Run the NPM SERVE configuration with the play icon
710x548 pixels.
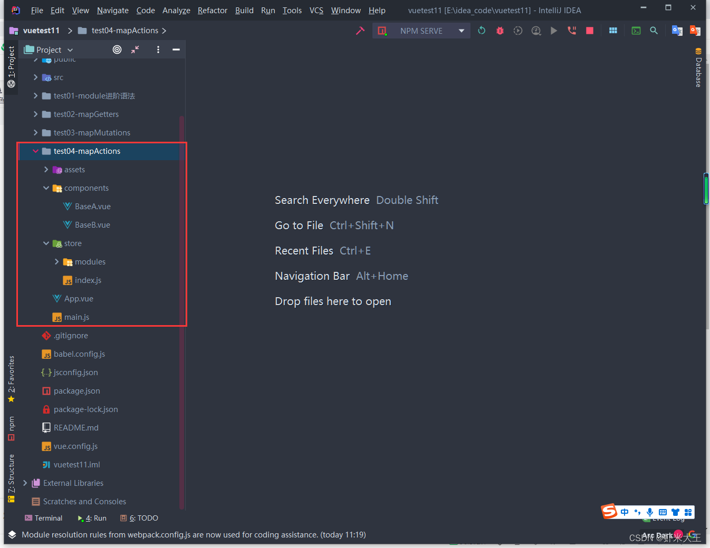pos(553,30)
